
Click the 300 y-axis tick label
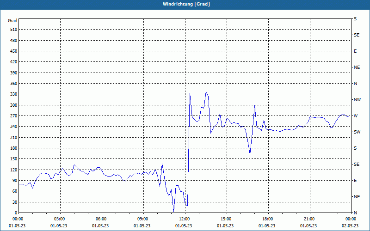pyautogui.click(x=14, y=105)
